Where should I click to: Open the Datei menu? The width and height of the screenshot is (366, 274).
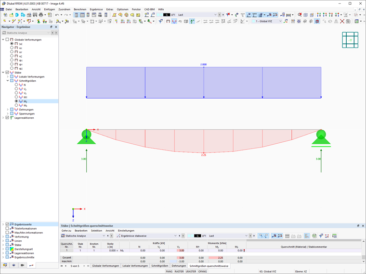click(x=9, y=9)
